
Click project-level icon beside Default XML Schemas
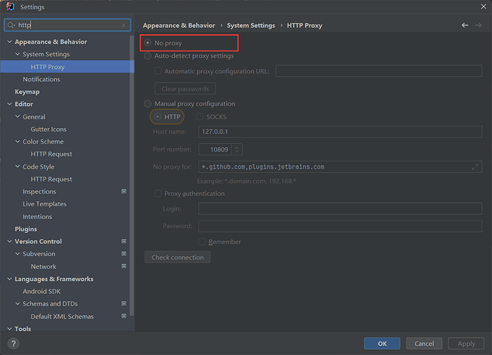124,316
